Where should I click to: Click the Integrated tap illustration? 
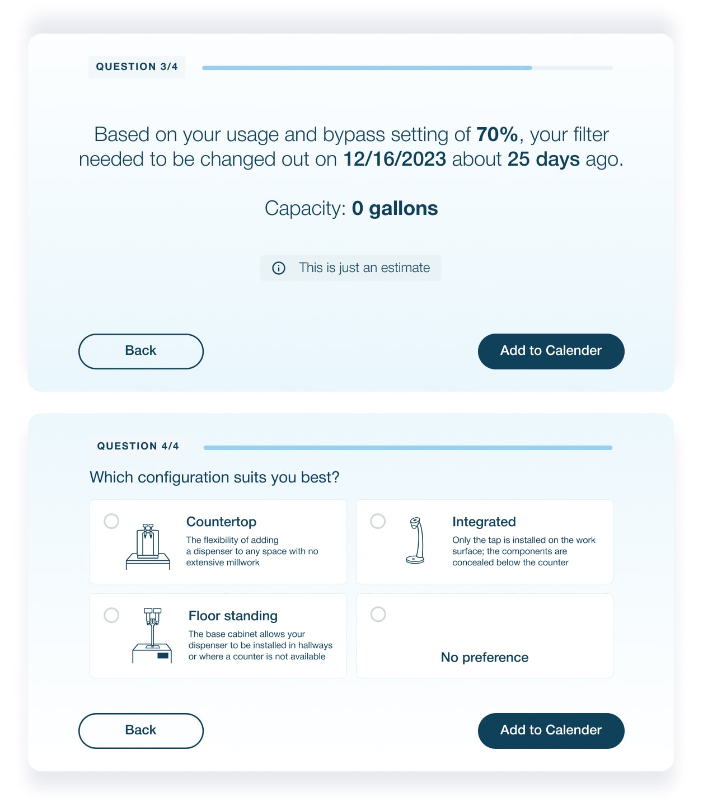(x=415, y=540)
